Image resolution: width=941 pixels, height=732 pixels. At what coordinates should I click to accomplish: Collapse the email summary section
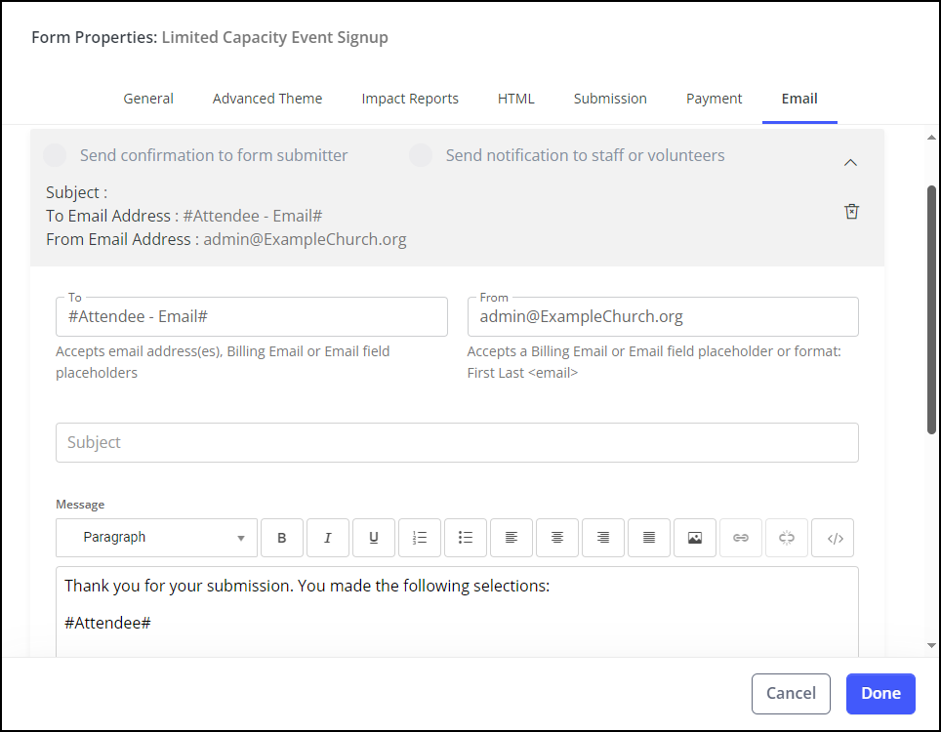click(x=850, y=162)
